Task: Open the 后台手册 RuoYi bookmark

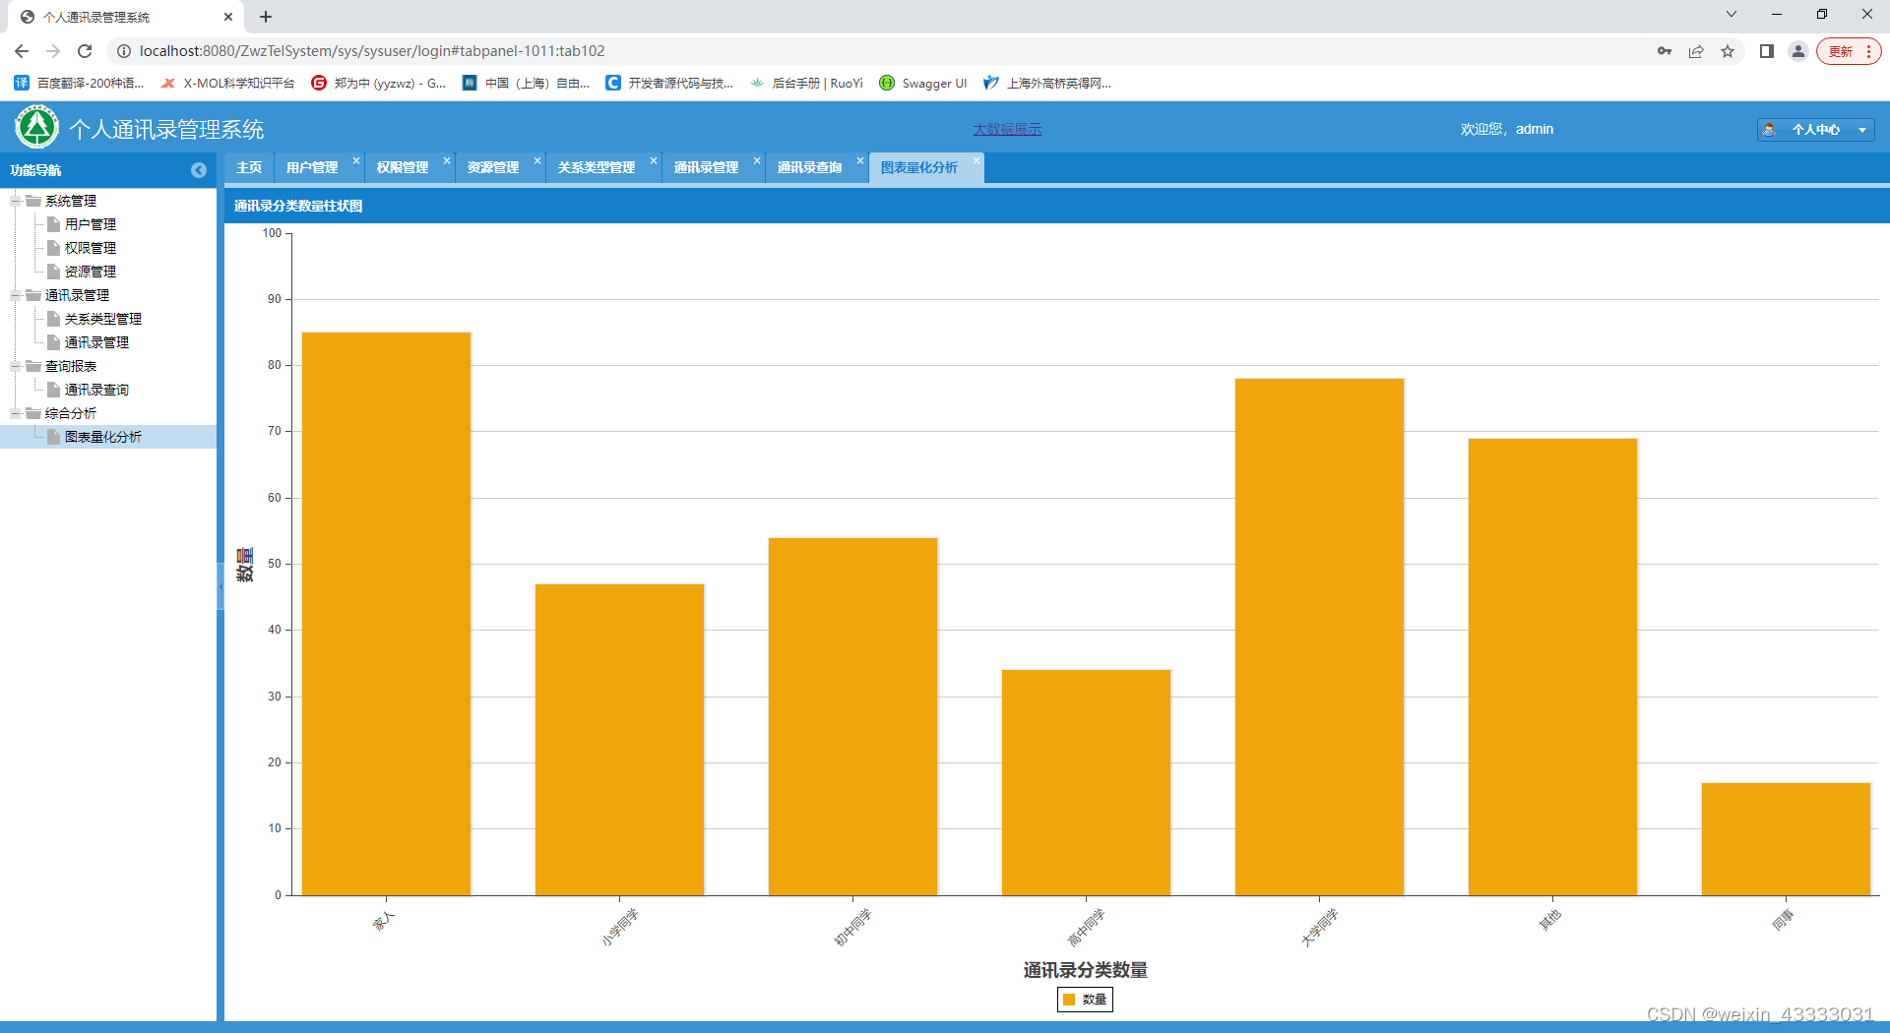Action: pos(806,83)
